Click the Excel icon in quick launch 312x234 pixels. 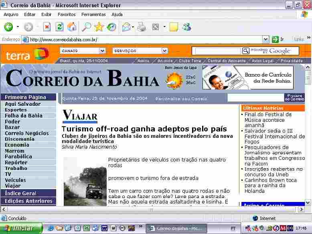pos(86,228)
